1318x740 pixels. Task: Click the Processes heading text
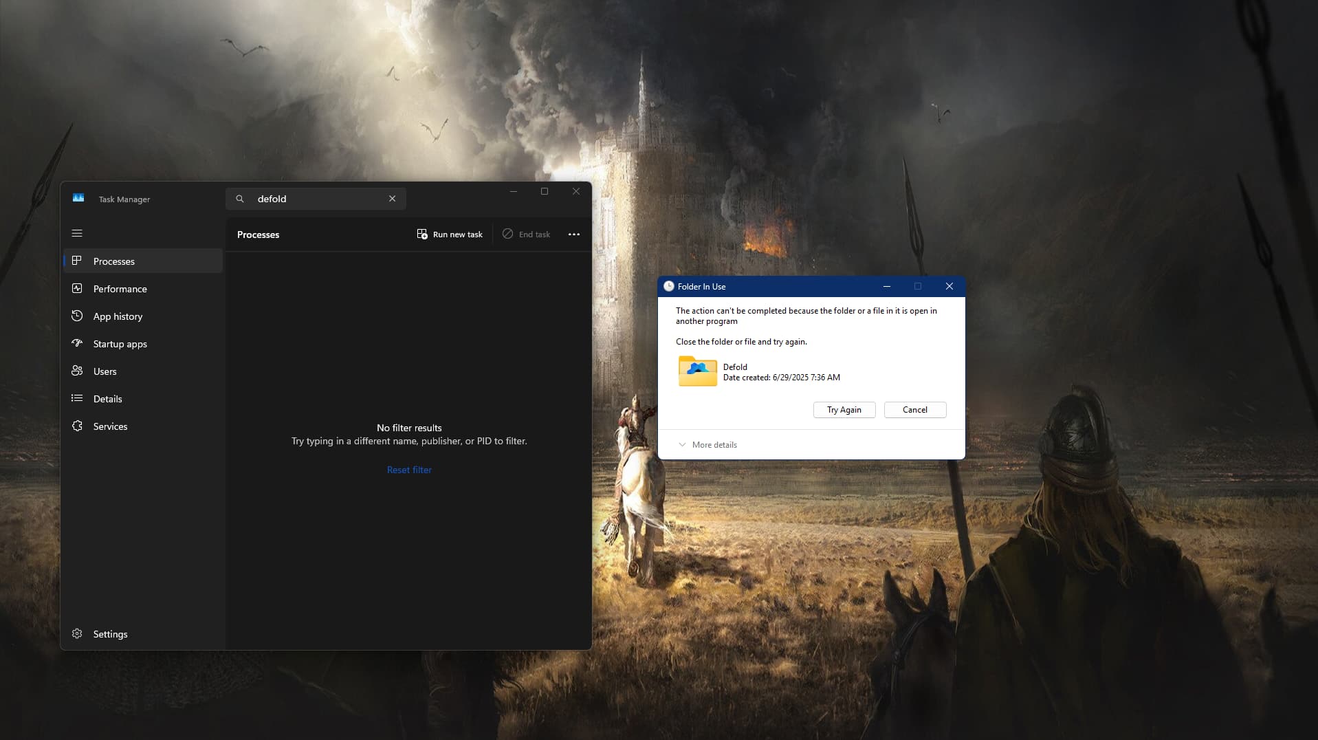pos(258,235)
